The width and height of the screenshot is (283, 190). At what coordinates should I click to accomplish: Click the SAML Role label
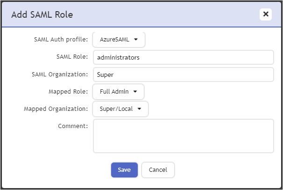(71, 57)
